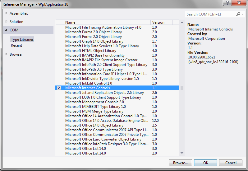Click the vertical scrollbar thumb
Viewport: 248px width, 171px height.
point(182,88)
